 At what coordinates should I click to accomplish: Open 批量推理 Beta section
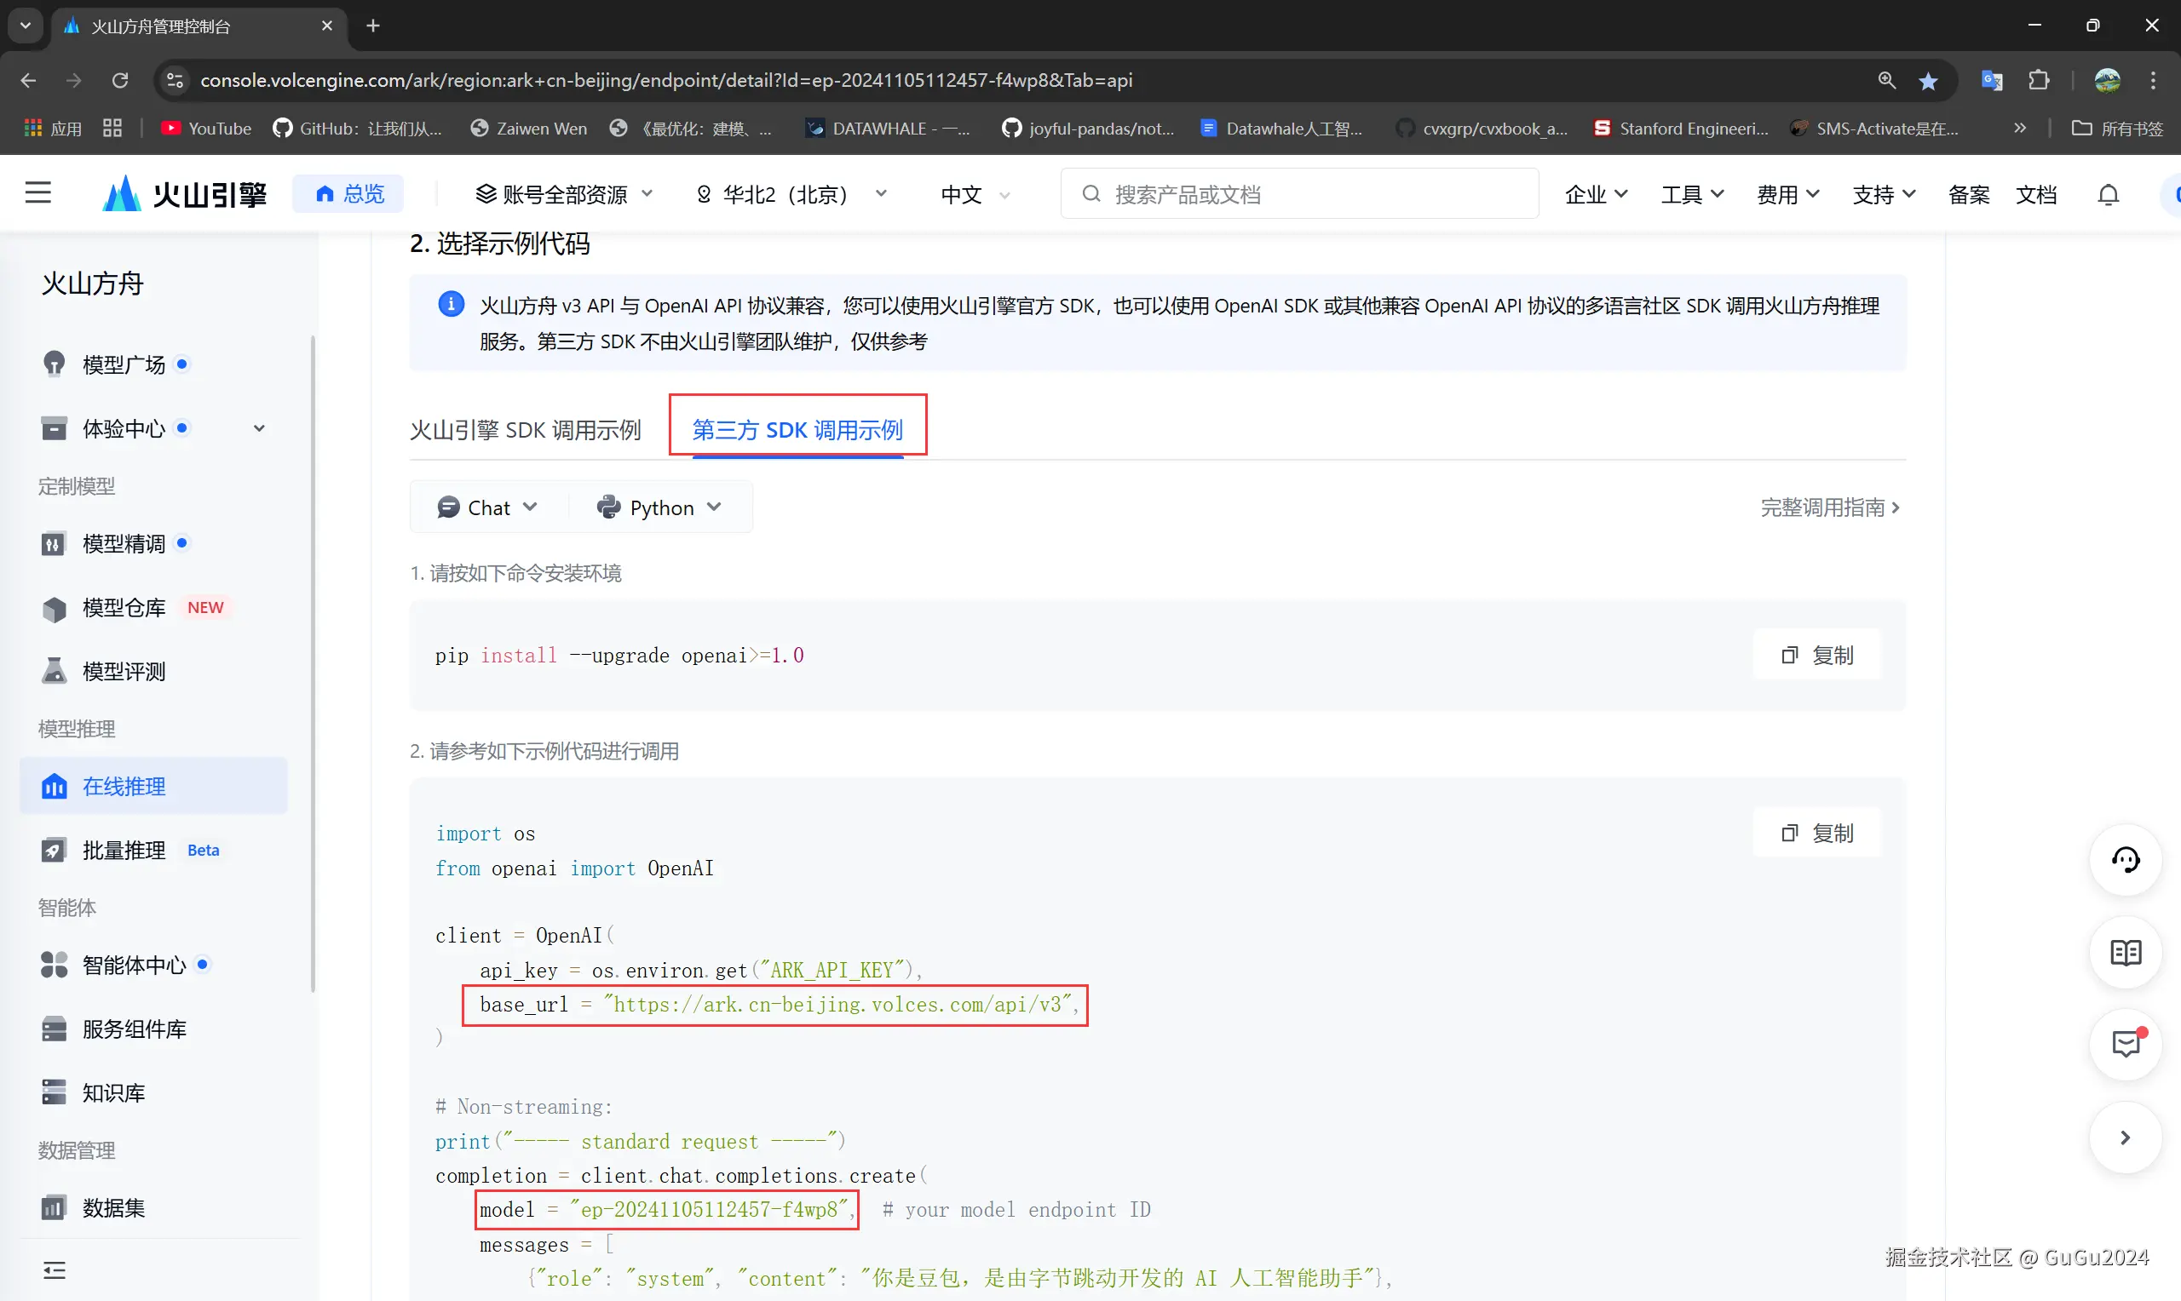pos(124,850)
